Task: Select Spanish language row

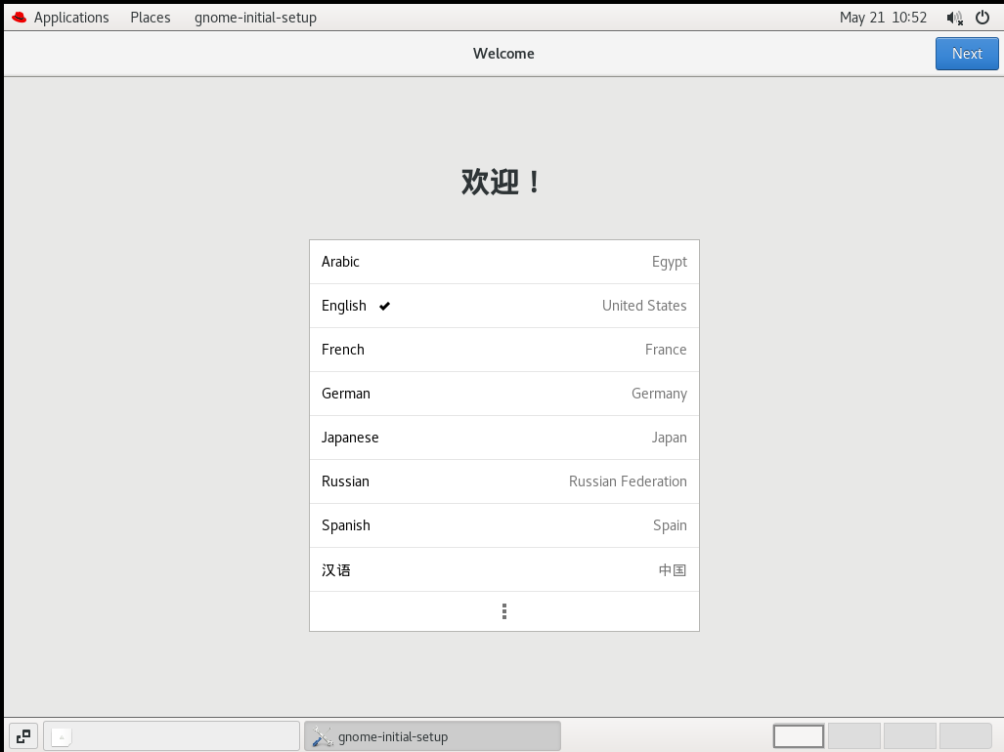Action: tap(503, 525)
